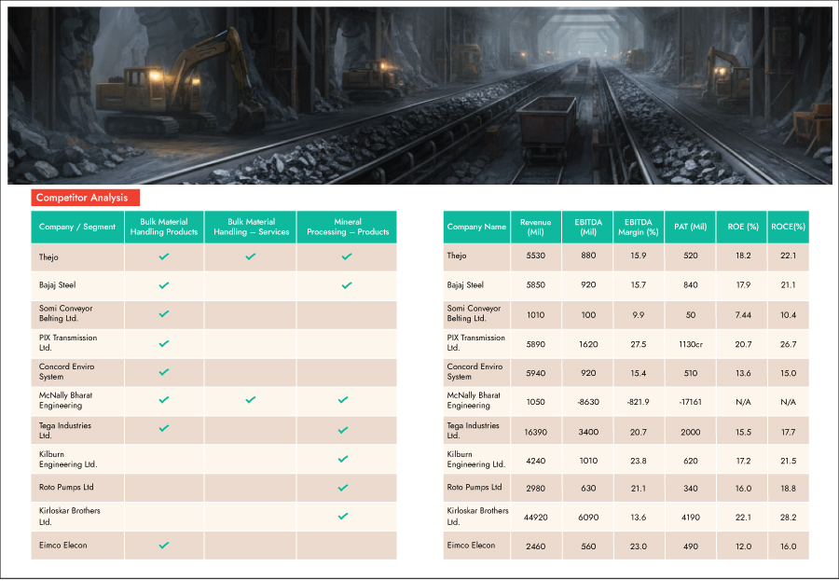Click Concord Enviro System's checkmark

click(164, 372)
